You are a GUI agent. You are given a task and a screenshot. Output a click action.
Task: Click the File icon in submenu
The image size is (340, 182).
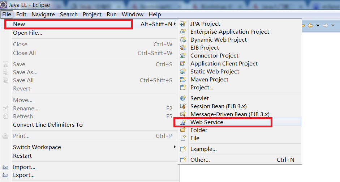tap(183, 138)
